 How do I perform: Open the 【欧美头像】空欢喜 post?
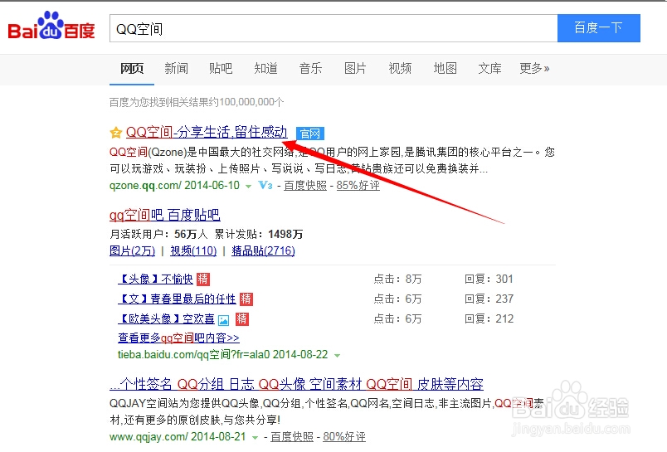[x=166, y=319]
